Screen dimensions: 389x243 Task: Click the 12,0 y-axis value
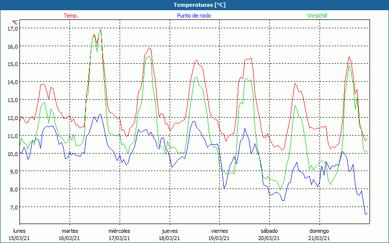(13, 118)
